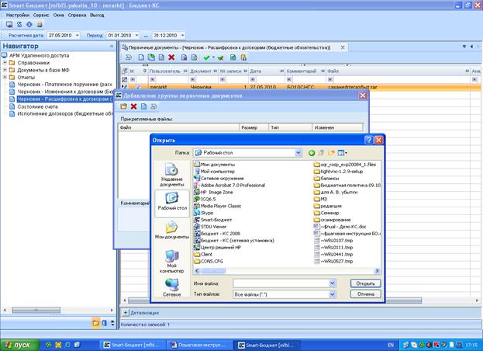Click the Имя файла input field
Image resolution: width=483 pixels, height=351 pixels.
point(281,283)
